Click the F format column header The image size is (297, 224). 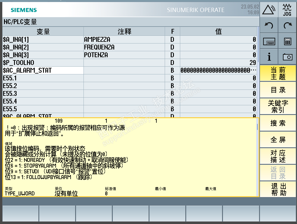point(172,31)
